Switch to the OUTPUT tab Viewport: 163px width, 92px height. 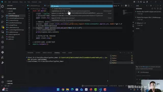(38, 53)
